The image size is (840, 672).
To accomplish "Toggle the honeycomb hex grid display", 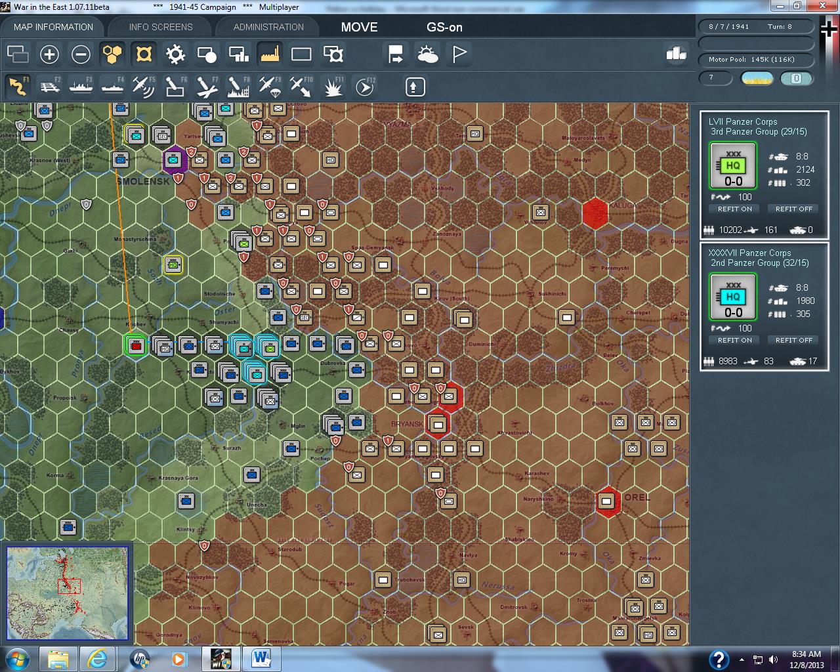I will click(112, 54).
